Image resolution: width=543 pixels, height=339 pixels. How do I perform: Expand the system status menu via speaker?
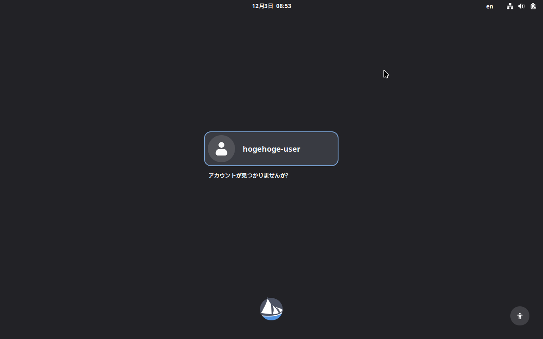click(x=521, y=6)
